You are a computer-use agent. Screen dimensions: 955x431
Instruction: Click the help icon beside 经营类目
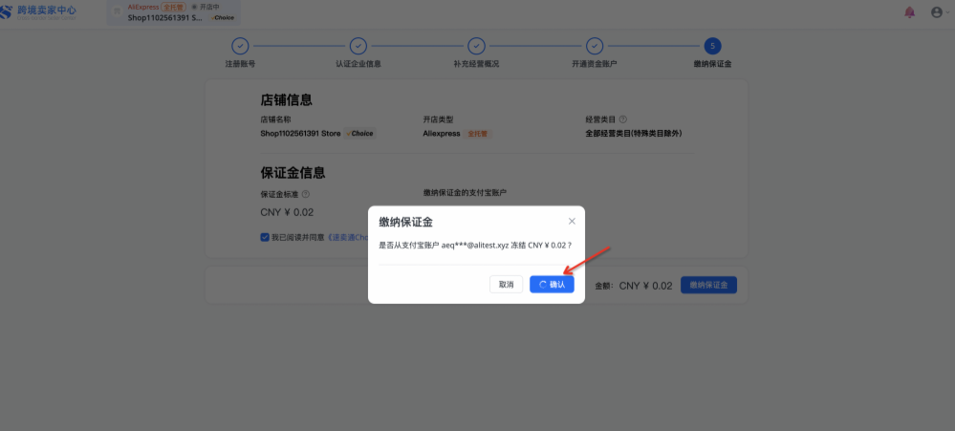pos(623,119)
